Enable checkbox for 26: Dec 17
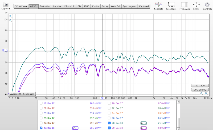This screenshot has width=213, height=130. pyautogui.click(x=109, y=118)
